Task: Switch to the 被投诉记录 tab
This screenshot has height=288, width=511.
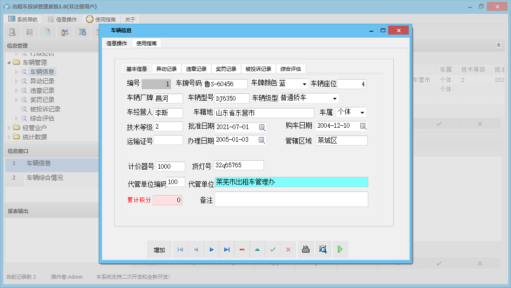Action: (x=259, y=69)
